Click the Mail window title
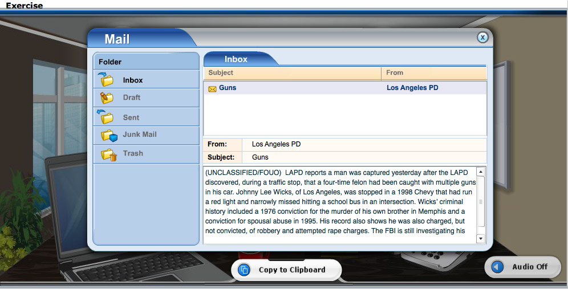Image resolution: width=568 pixels, height=289 pixels. click(x=117, y=39)
